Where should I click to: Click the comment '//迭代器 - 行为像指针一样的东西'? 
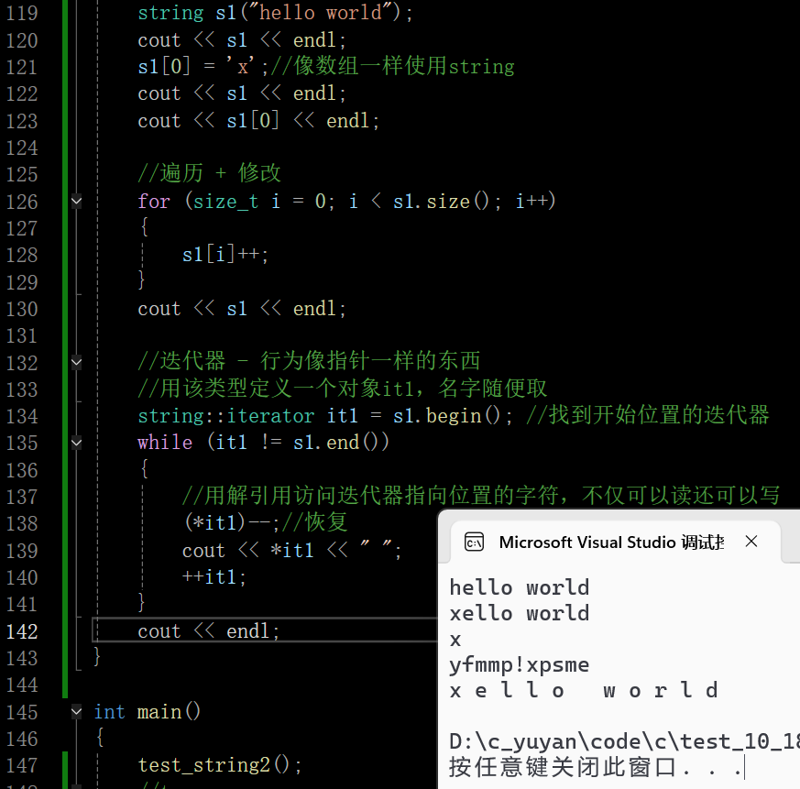[309, 361]
